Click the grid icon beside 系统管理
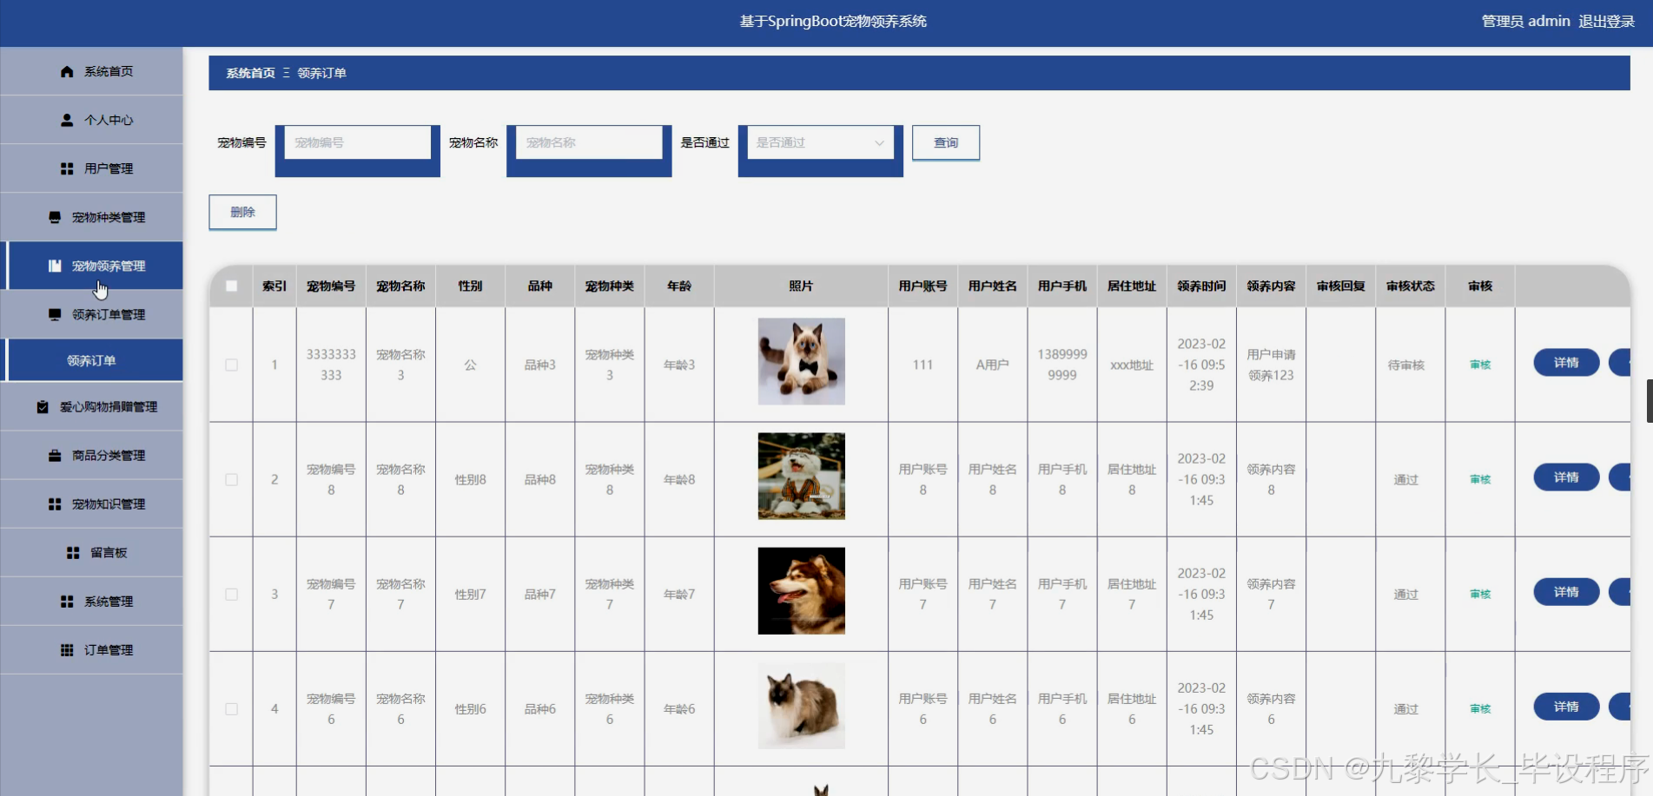 coord(67,602)
